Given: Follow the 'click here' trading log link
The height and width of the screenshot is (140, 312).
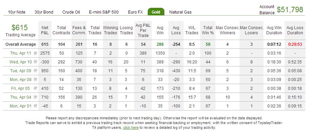Looking at the screenshot, I should (131, 128).
